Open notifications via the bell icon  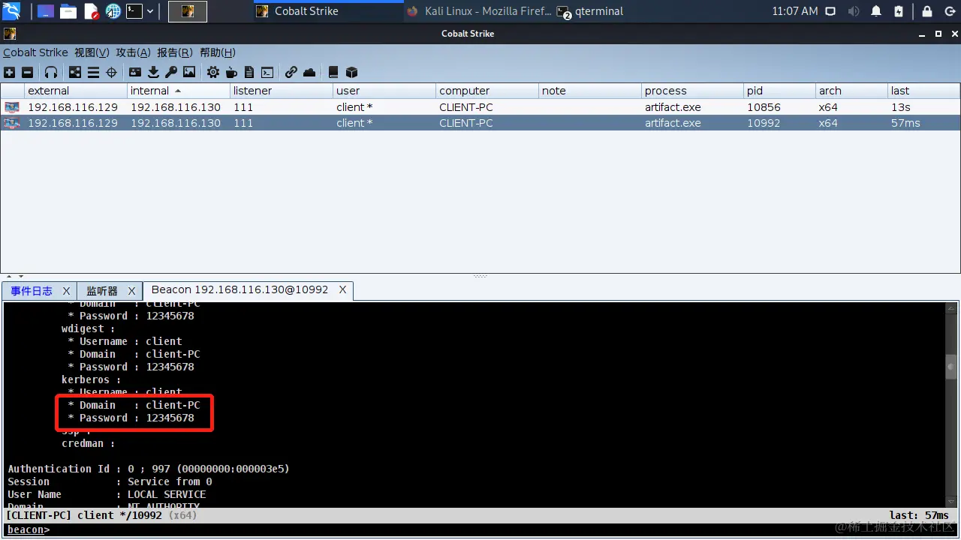tap(876, 11)
